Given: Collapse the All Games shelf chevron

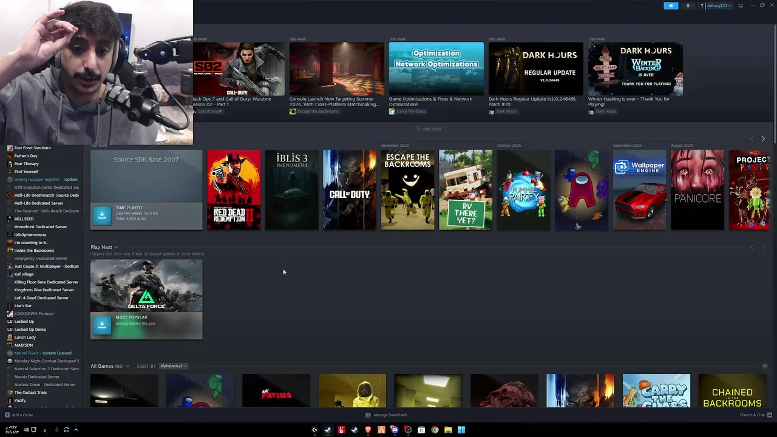Looking at the screenshot, I should click(x=764, y=366).
